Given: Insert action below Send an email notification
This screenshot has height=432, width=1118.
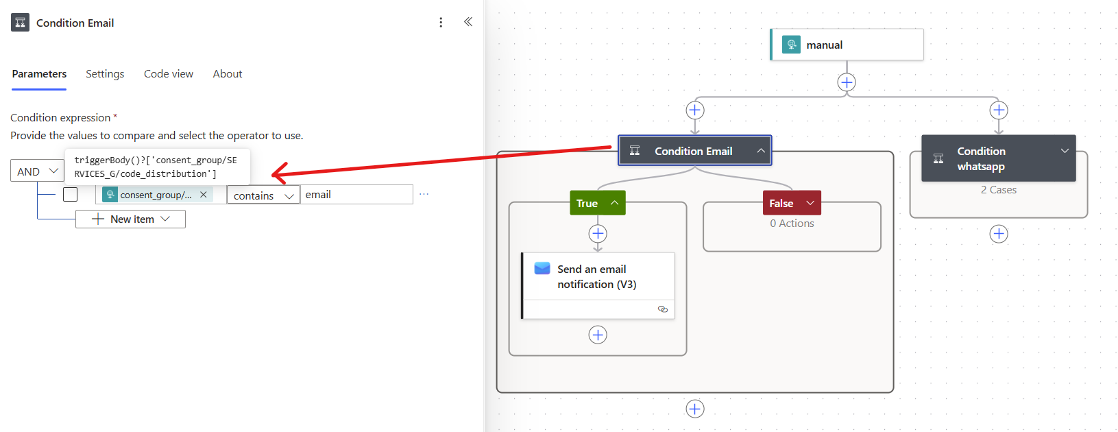Looking at the screenshot, I should coord(598,335).
